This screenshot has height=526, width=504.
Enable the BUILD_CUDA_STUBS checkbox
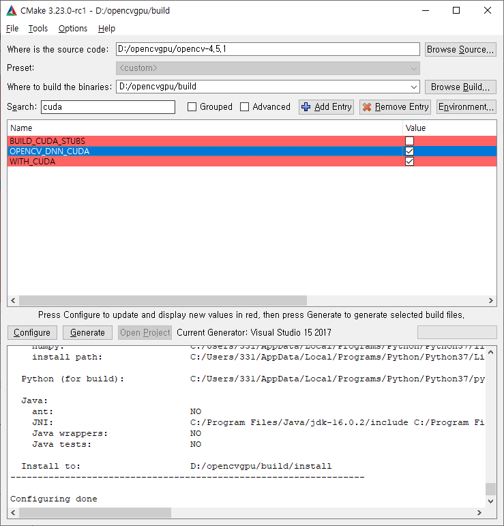(x=409, y=141)
